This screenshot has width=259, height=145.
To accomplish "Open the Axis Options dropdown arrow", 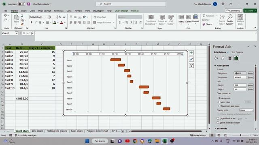I will tap(228, 52).
